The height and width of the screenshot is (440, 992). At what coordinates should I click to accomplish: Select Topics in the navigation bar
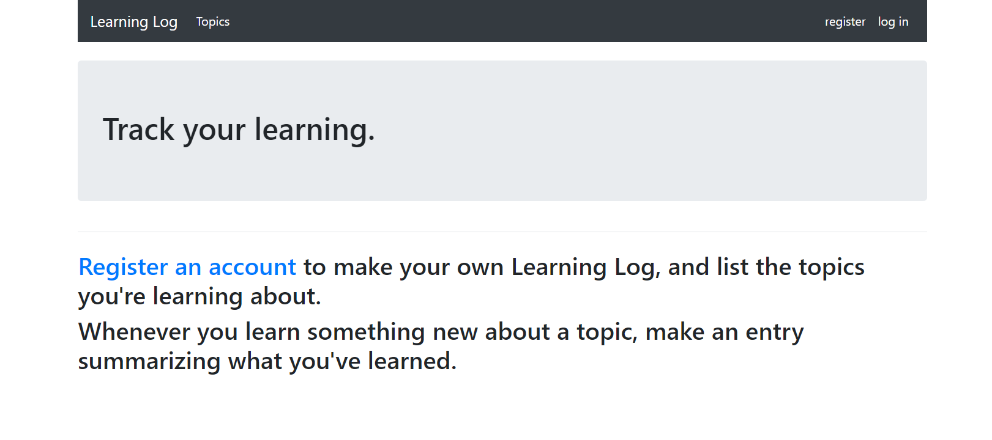[212, 21]
